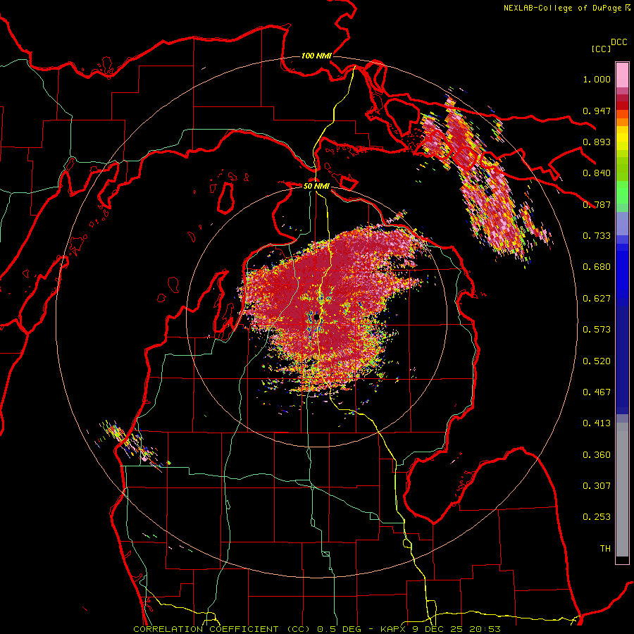Click the 0.413 scale value

point(597,423)
